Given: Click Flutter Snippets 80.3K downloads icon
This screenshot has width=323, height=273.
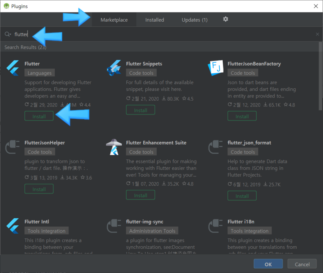Looking at the screenshot, I should point(164,98).
